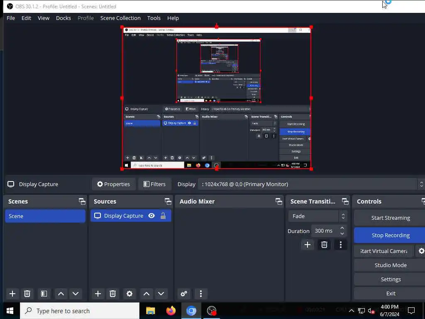Open the notification center icon
This screenshot has height=319, width=425.
click(411, 311)
